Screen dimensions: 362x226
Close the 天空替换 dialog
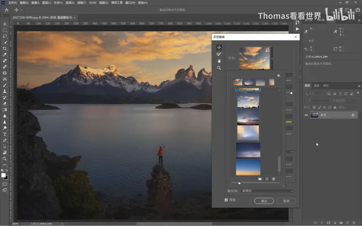click(x=296, y=37)
